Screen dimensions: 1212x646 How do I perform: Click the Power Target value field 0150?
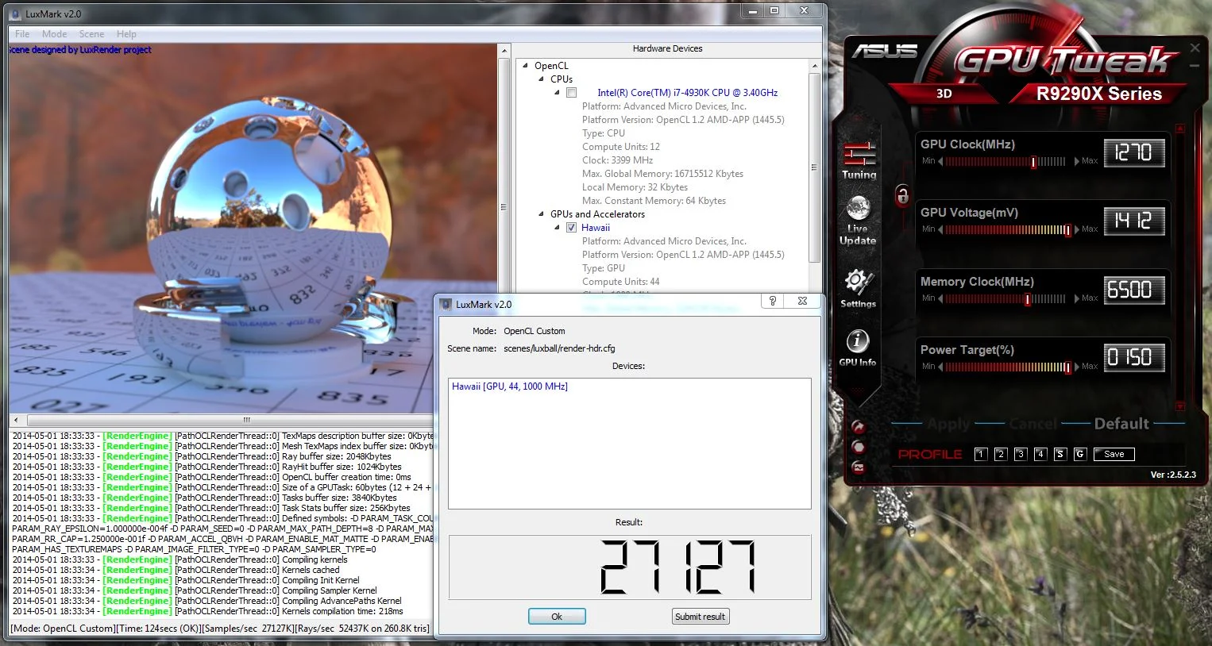pyautogui.click(x=1134, y=358)
